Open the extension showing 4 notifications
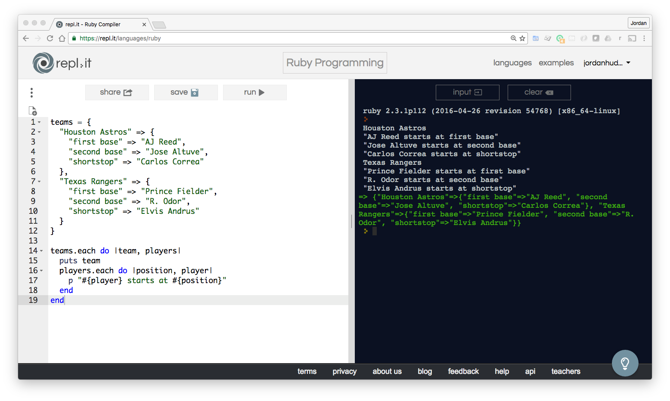670x401 pixels. pyautogui.click(x=560, y=38)
